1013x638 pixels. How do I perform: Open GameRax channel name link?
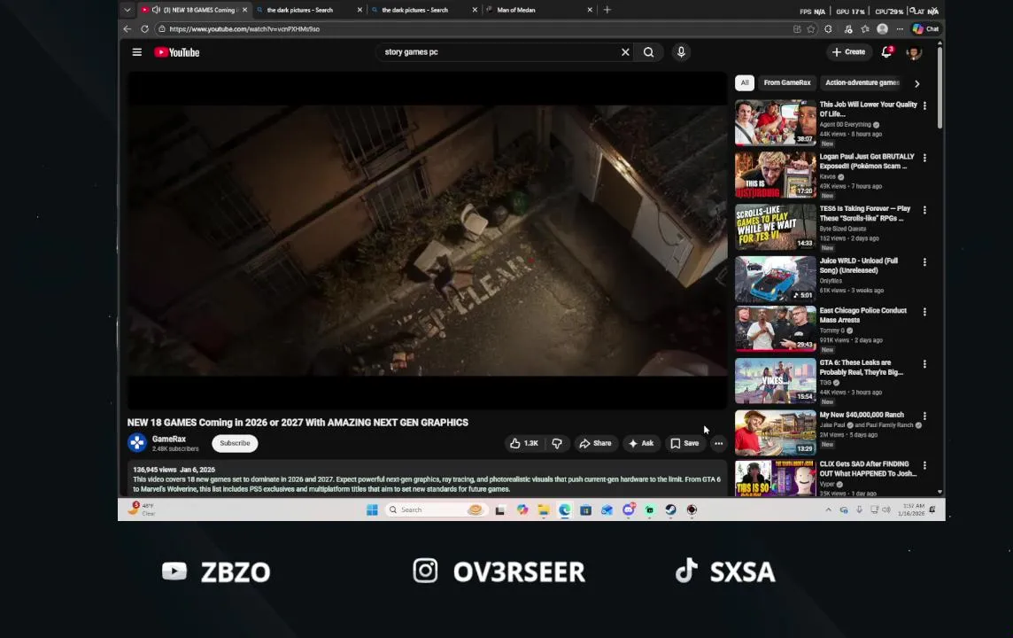tap(168, 439)
